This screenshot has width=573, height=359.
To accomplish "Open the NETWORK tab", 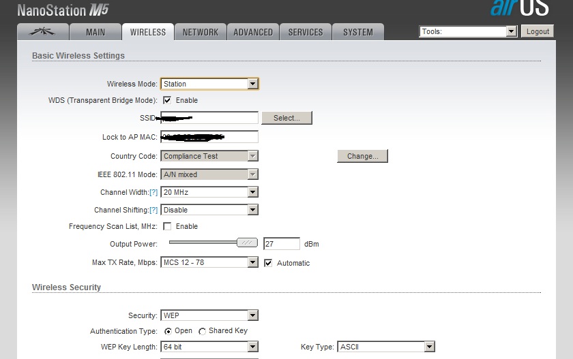I will click(201, 32).
